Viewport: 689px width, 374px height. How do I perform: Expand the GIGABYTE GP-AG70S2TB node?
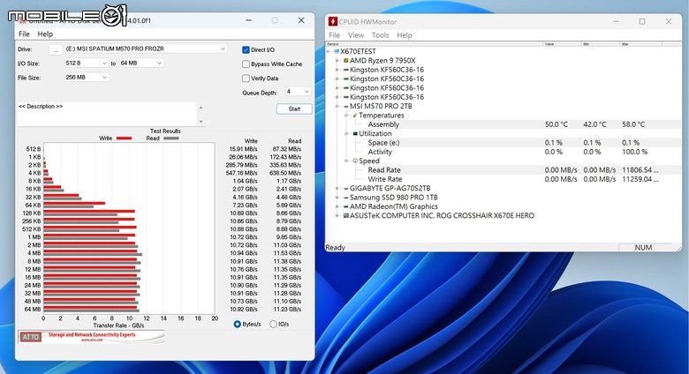click(x=337, y=188)
